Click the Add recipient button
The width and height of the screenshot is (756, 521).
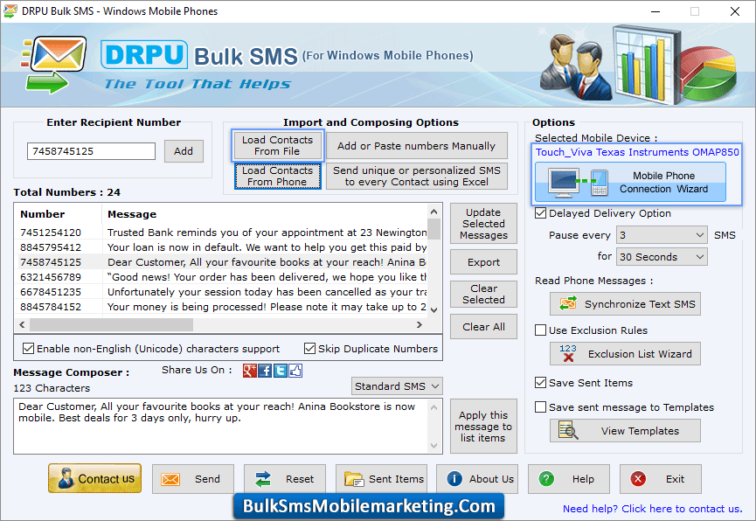pos(184,151)
